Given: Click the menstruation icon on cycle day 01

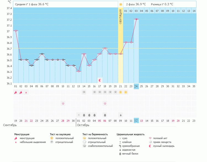Looking at the screenshot, I should 16,92.
